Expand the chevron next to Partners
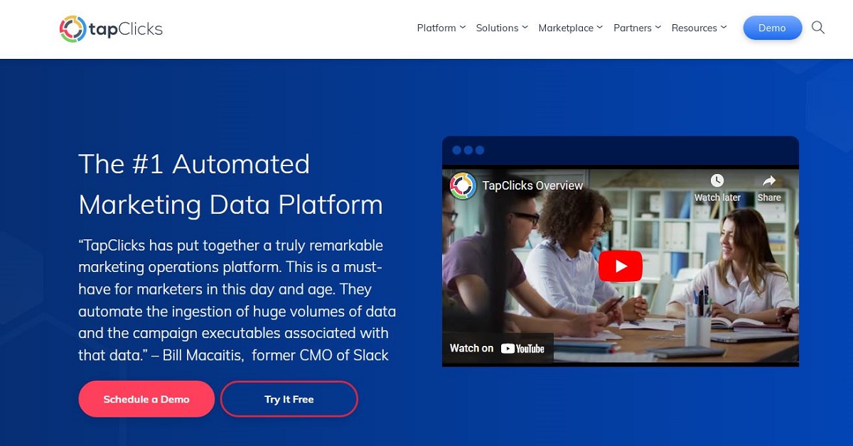This screenshot has width=853, height=446. click(x=658, y=28)
